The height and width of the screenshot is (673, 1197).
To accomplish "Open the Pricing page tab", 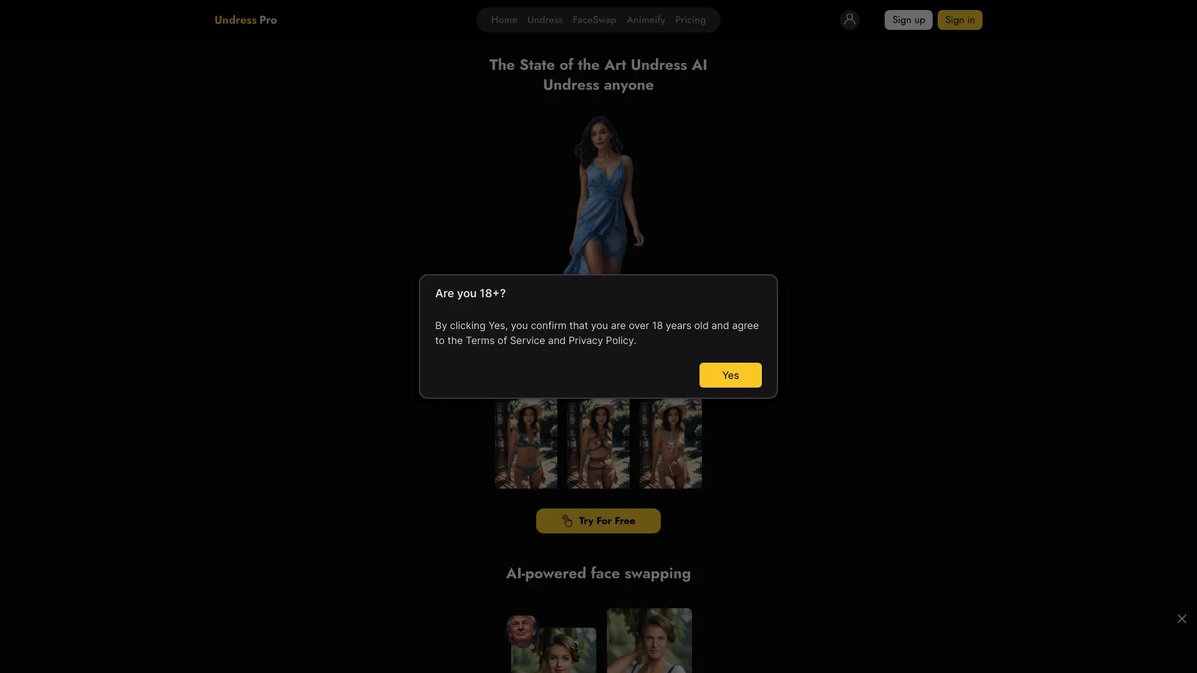I will pyautogui.click(x=691, y=20).
